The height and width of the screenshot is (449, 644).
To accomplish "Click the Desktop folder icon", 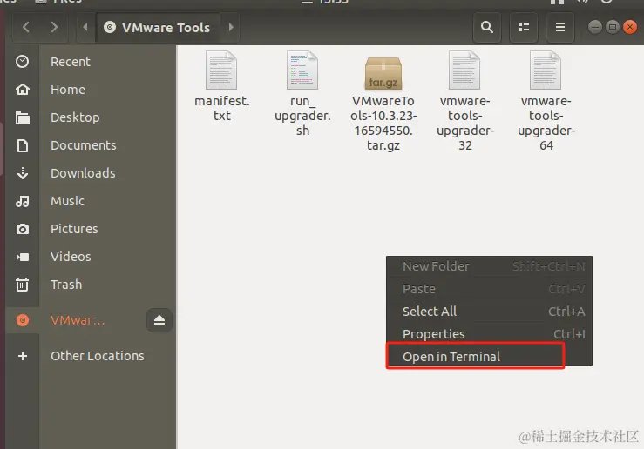I will tap(22, 117).
